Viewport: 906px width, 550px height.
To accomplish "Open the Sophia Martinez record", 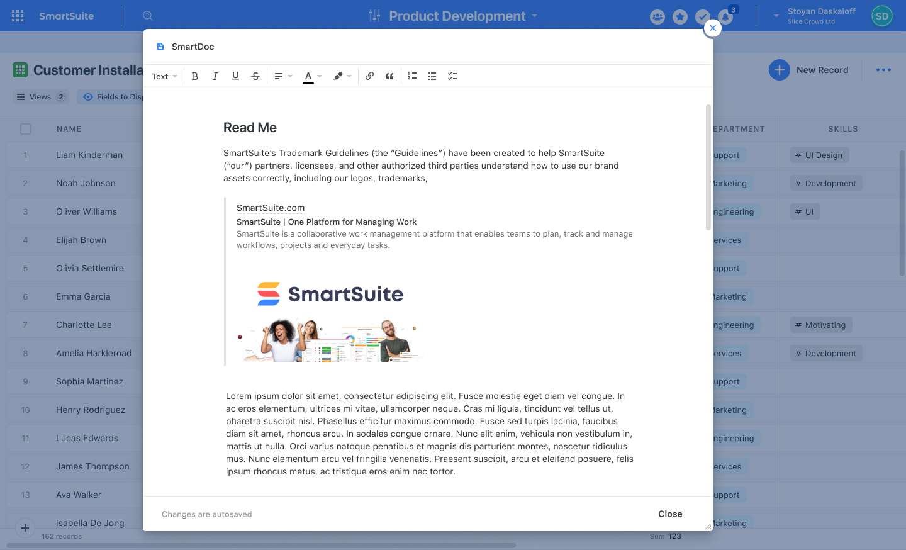I will [x=89, y=381].
